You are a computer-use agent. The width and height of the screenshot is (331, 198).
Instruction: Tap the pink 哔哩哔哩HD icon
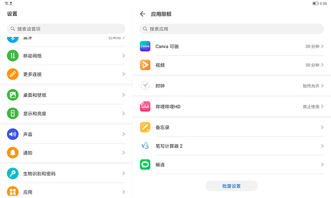145,107
